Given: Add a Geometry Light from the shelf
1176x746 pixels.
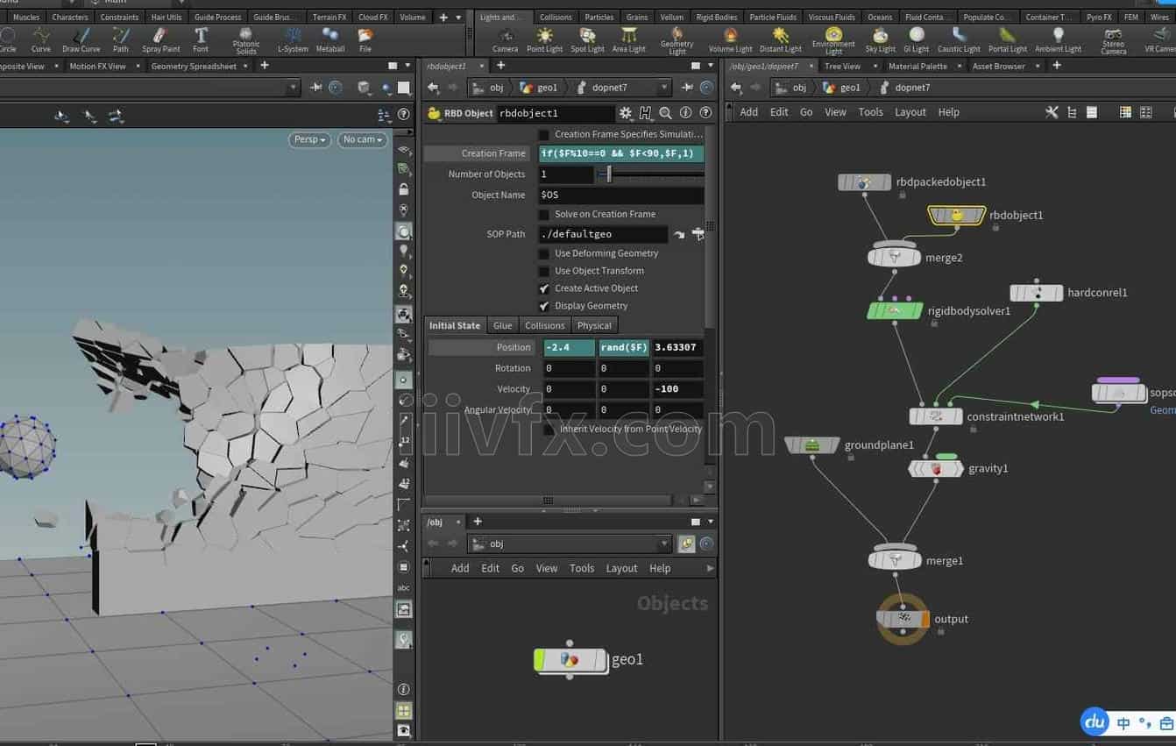Looking at the screenshot, I should (x=677, y=41).
